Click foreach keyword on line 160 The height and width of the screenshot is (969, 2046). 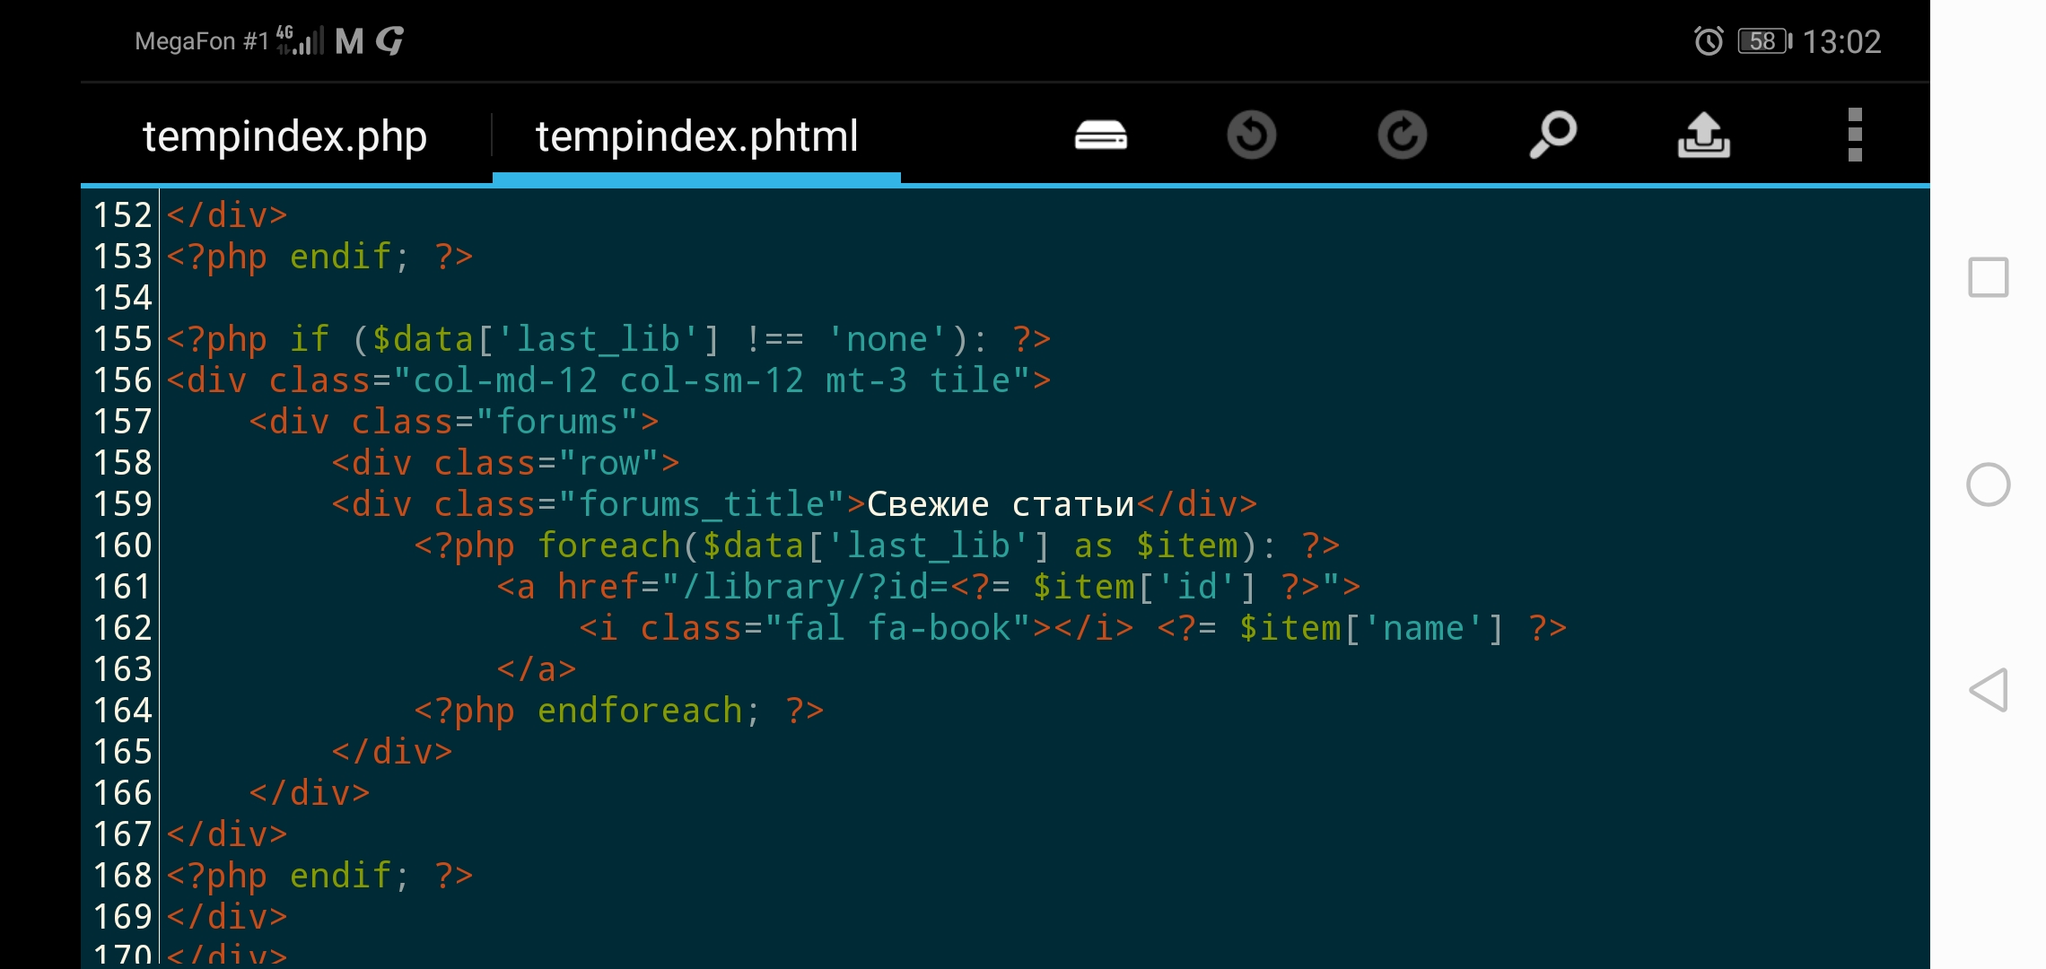tap(608, 546)
